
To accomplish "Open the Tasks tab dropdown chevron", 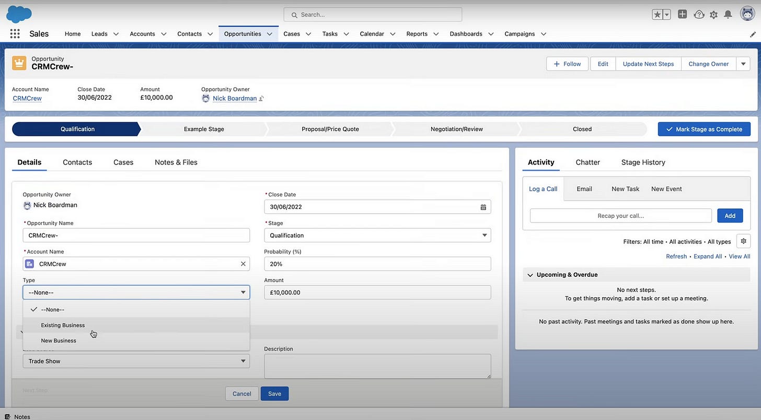I will (346, 34).
